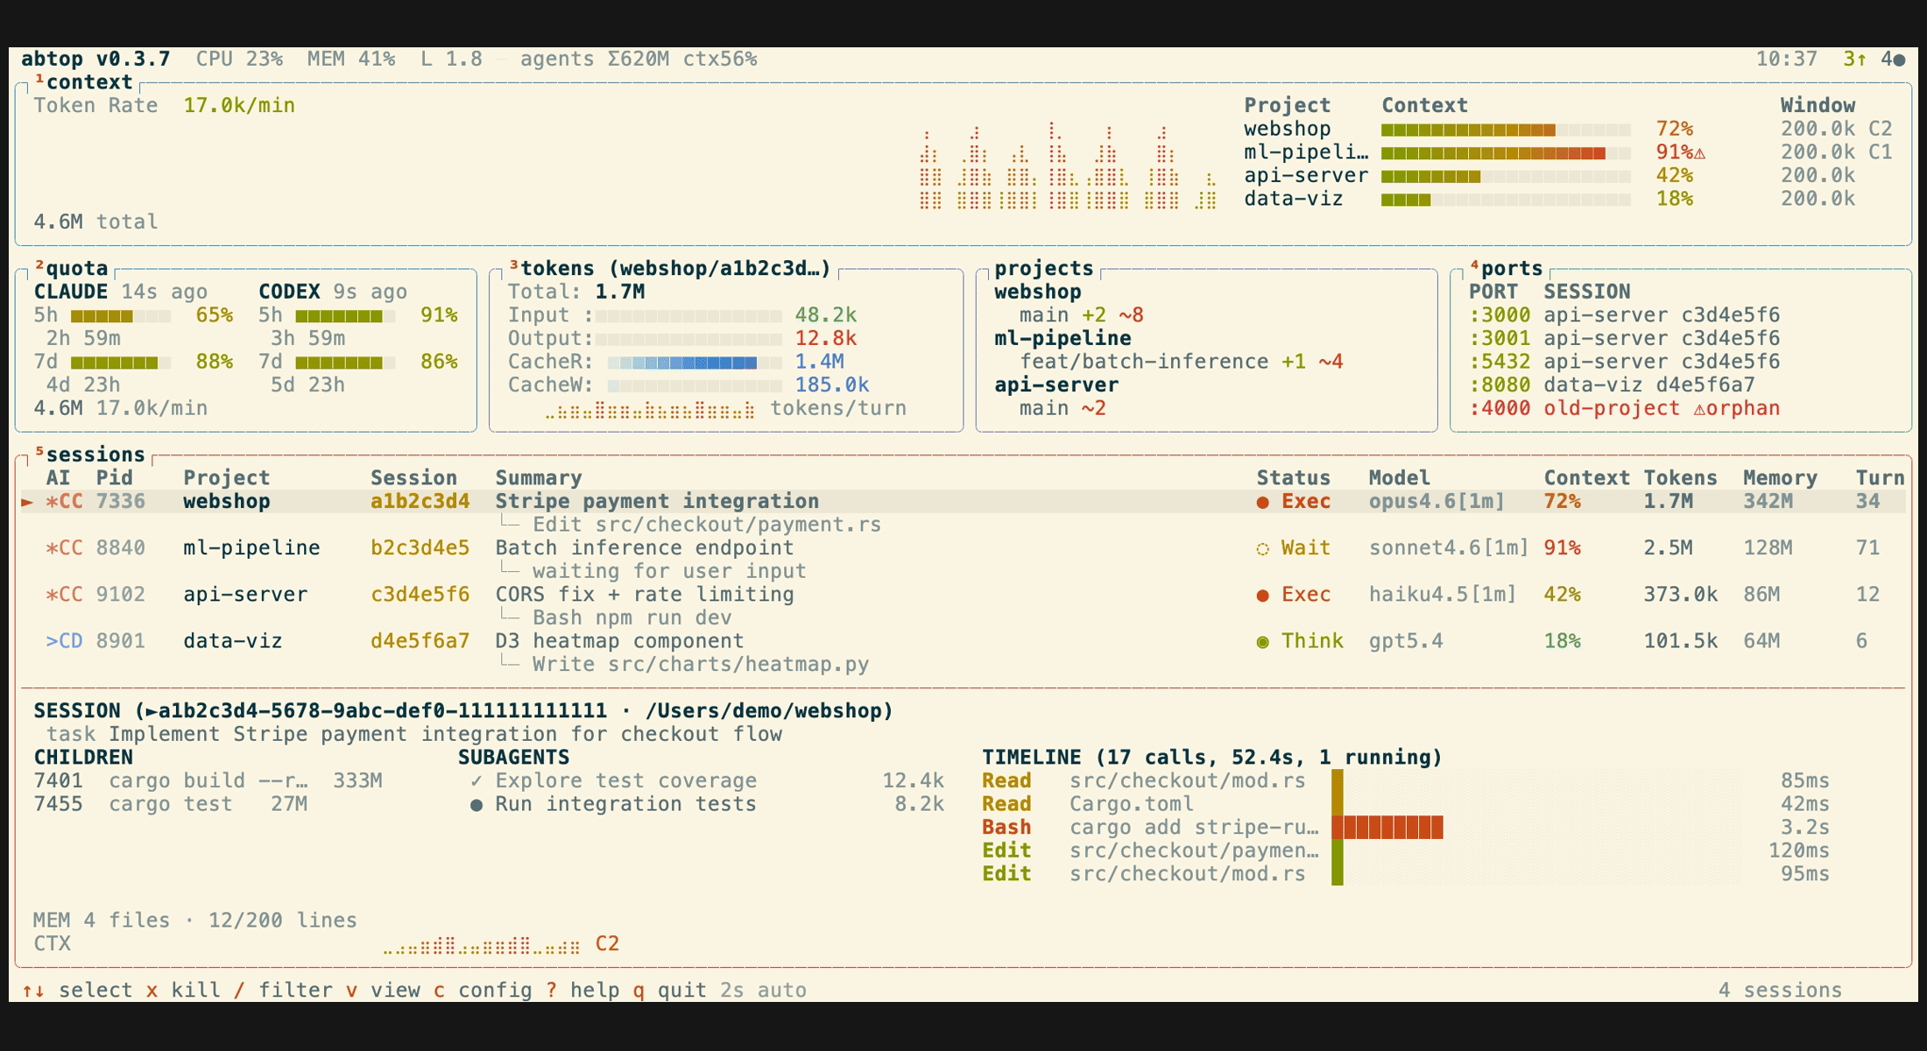Click the red Exec status dot for webshop

1262,502
